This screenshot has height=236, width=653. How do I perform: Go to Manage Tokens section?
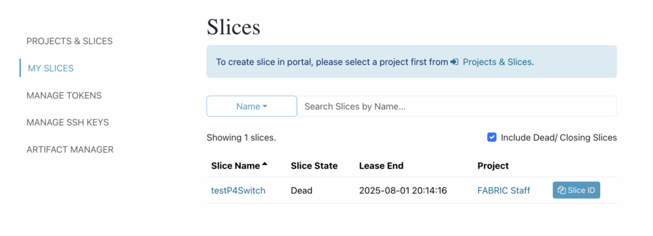tap(64, 95)
